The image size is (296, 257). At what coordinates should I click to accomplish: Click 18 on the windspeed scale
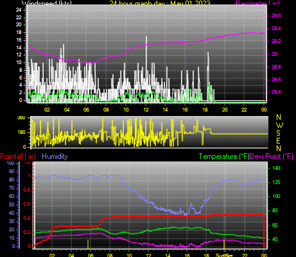click(x=19, y=32)
